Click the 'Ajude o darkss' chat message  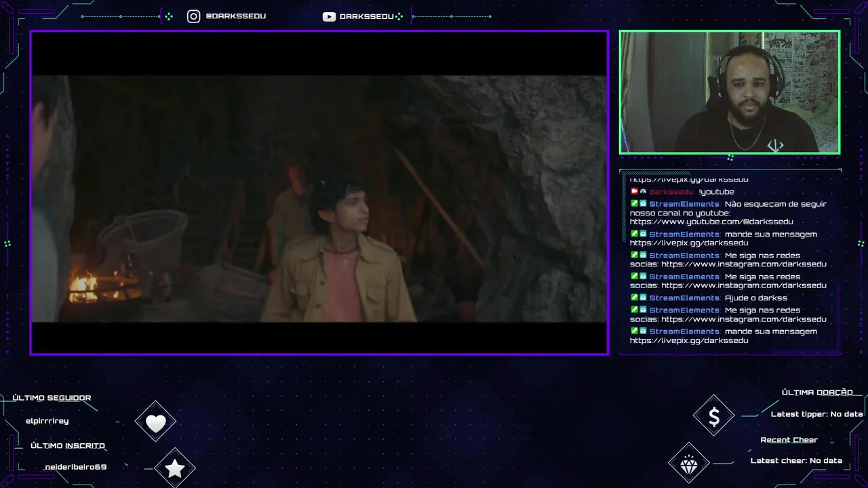[x=756, y=298]
